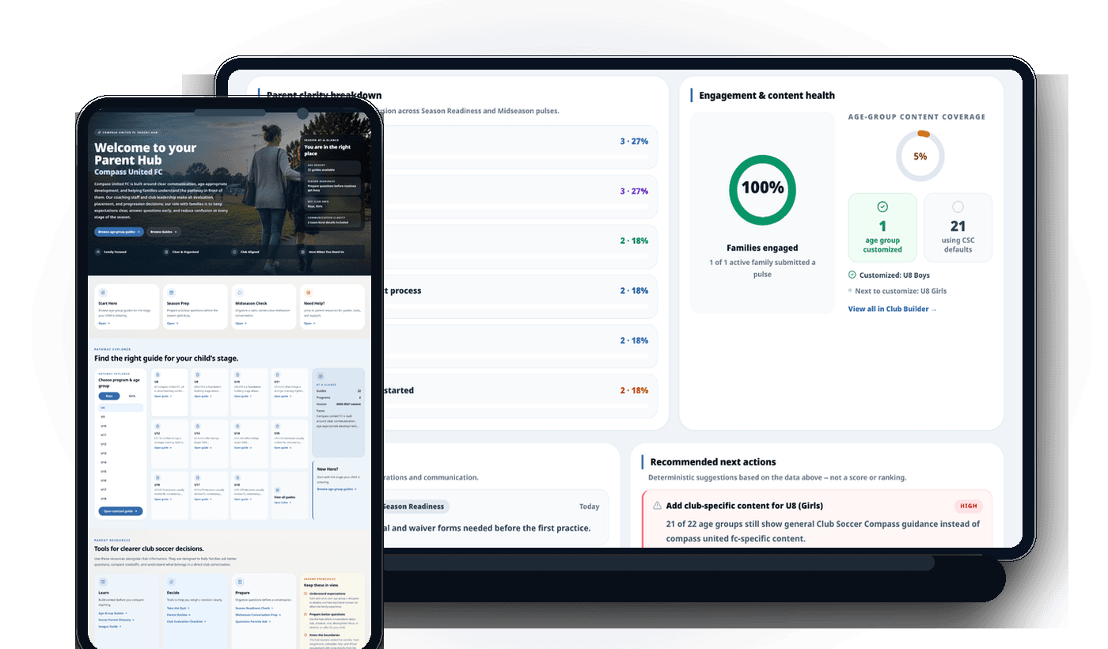Tap the Browse Guides hero button
This screenshot has height=649, width=1108.
(163, 232)
